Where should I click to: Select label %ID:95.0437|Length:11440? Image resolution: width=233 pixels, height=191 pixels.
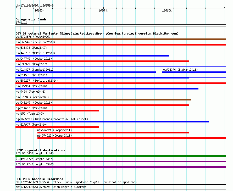35,153
